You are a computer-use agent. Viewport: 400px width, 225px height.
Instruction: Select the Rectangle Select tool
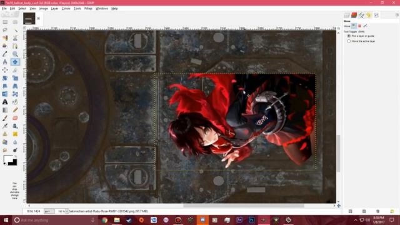[5, 22]
